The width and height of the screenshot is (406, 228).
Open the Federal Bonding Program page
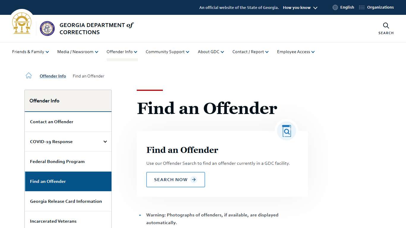57,161
